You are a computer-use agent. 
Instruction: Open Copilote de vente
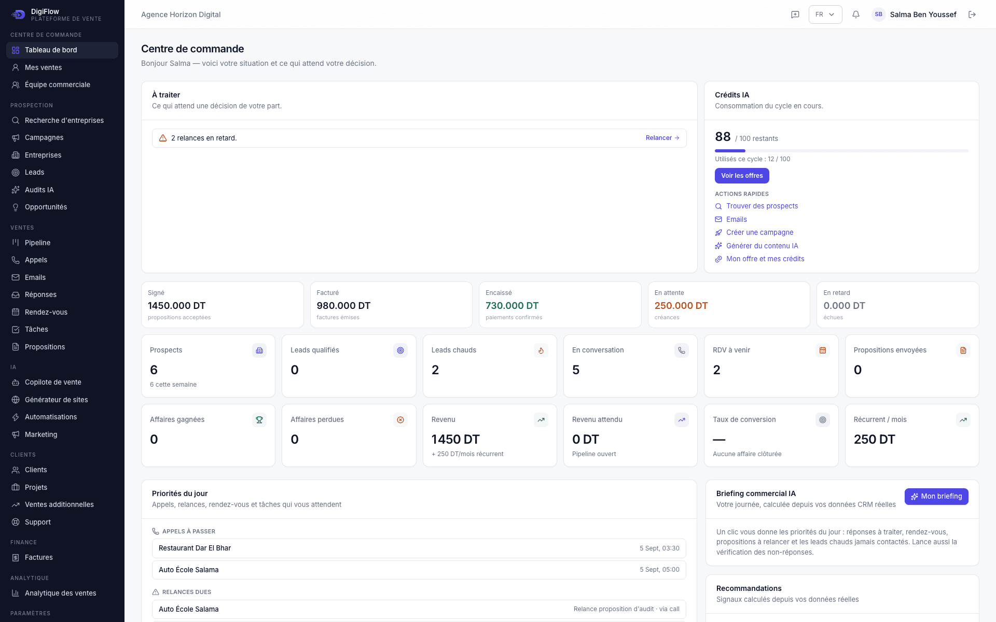tap(62, 382)
